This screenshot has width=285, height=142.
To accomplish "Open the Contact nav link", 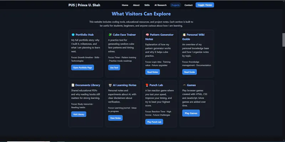I will tap(188, 5).
